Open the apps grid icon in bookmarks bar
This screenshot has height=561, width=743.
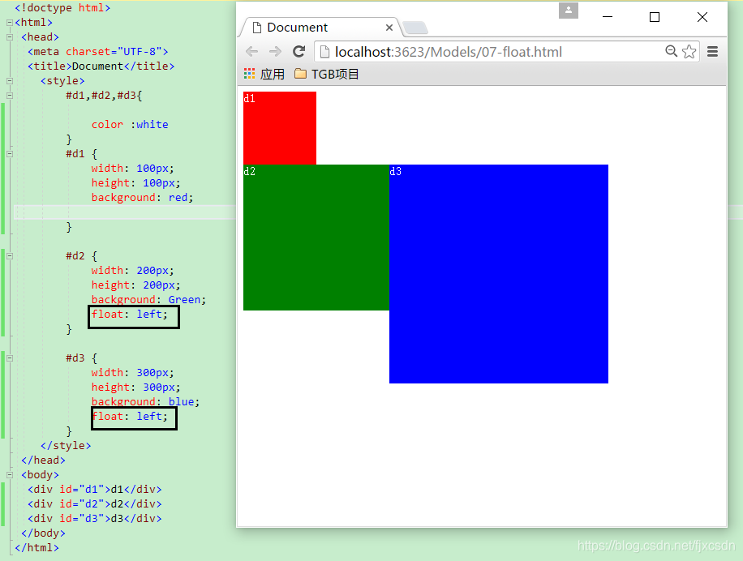coord(249,74)
